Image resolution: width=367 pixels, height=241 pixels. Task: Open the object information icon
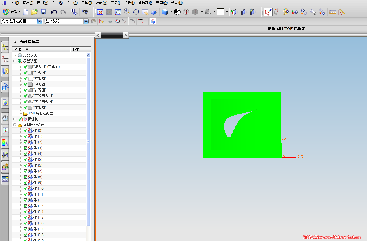tap(74, 12)
